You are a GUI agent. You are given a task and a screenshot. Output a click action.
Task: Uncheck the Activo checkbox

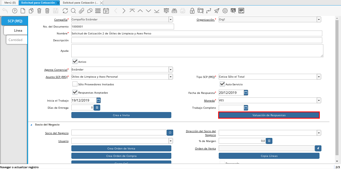pos(75,61)
